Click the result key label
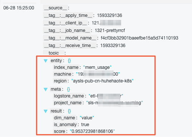This screenshot has width=192, height=137. tap(56, 111)
